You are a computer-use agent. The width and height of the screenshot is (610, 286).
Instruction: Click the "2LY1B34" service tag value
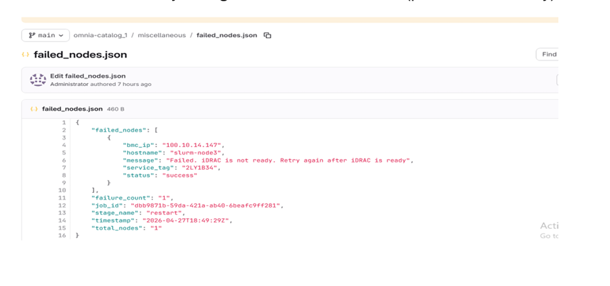[200, 168]
